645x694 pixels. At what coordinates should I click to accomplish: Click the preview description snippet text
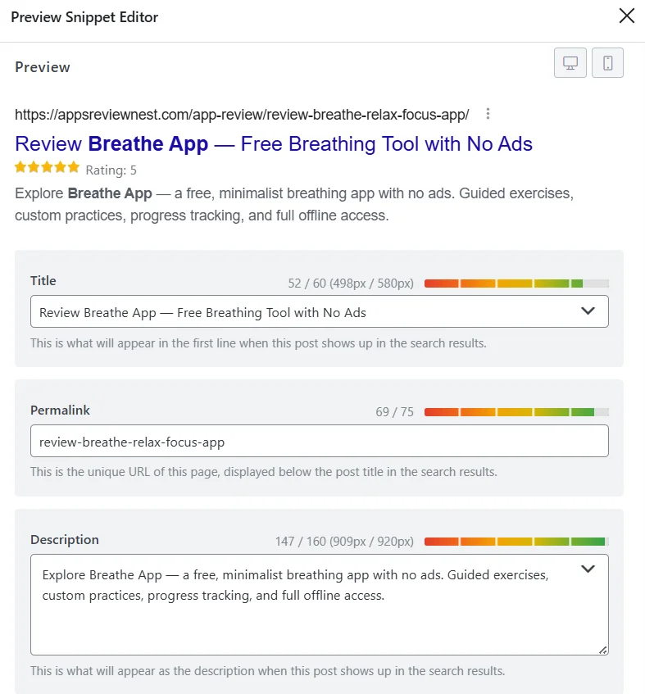coord(294,204)
